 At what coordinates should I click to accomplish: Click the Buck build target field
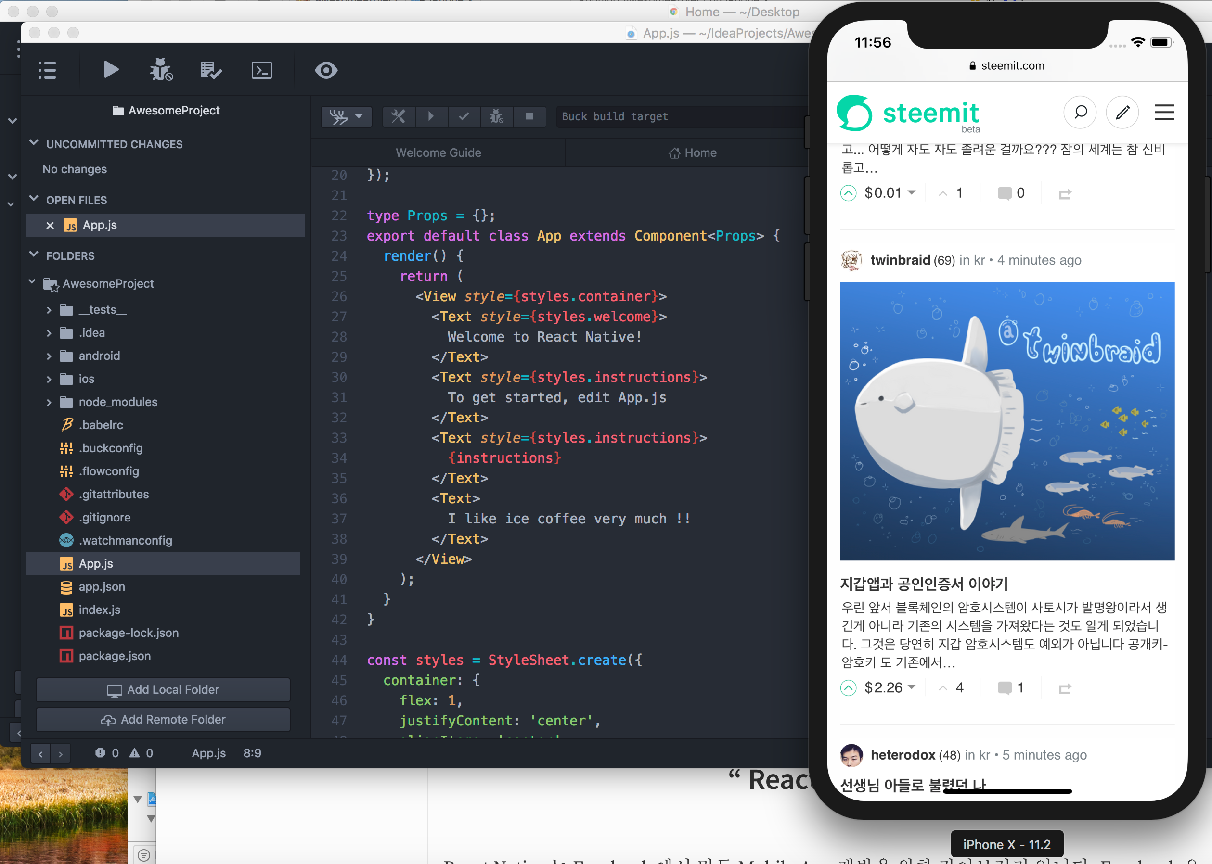[681, 116]
